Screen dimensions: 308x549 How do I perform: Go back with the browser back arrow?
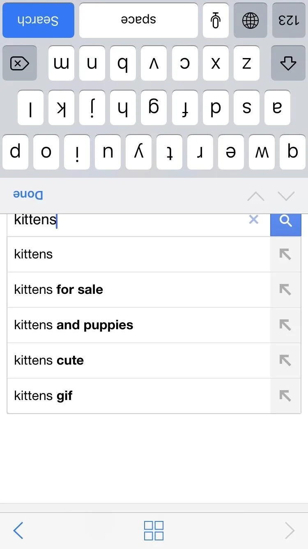click(x=18, y=530)
